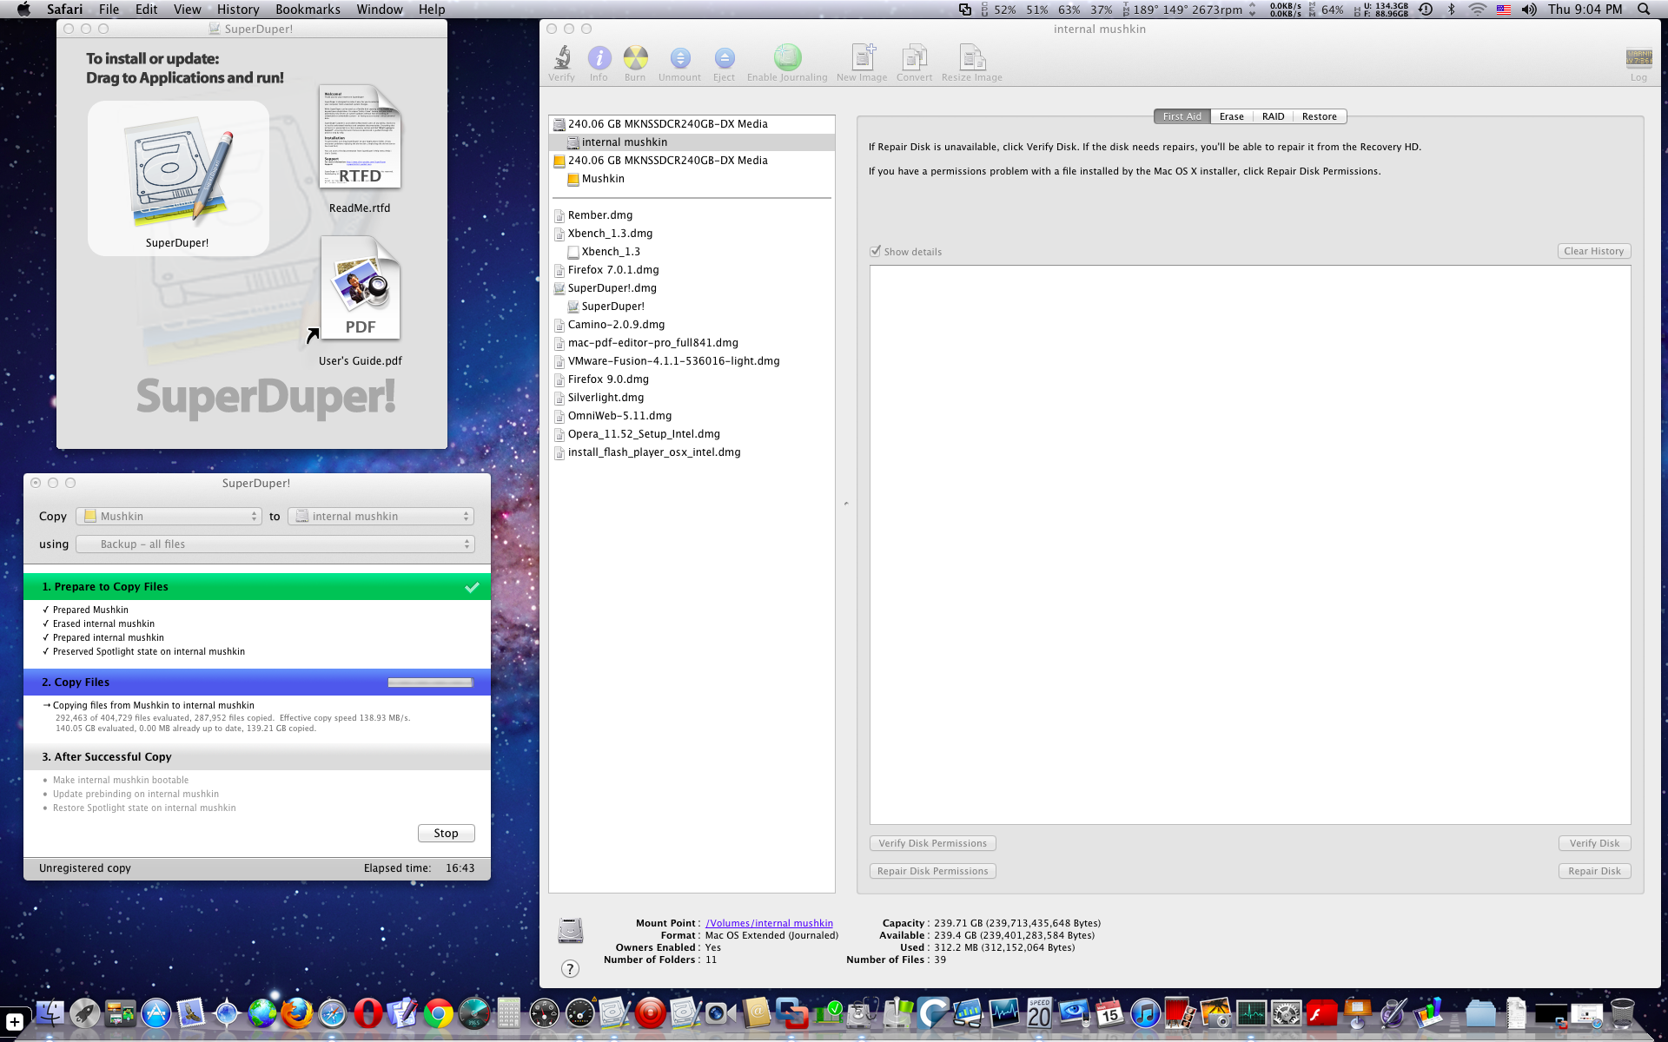Screen dimensions: 1668x1042
Task: Click the Verify microscope toolbar icon
Action: coord(562,58)
